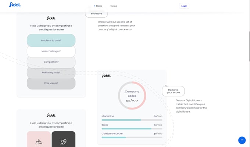Click the 'evaluate' step label

coord(96,14)
